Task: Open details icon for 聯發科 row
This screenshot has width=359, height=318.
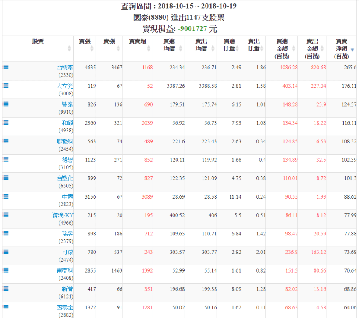Action: [6, 141]
